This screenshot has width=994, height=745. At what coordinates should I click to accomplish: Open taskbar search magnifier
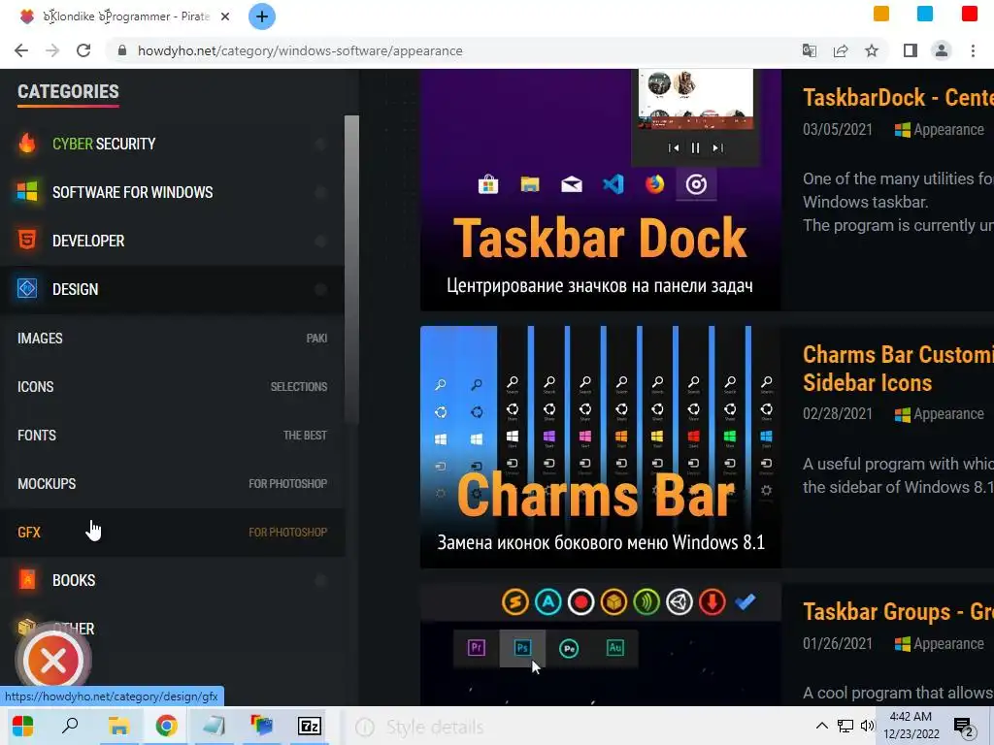[x=70, y=726]
